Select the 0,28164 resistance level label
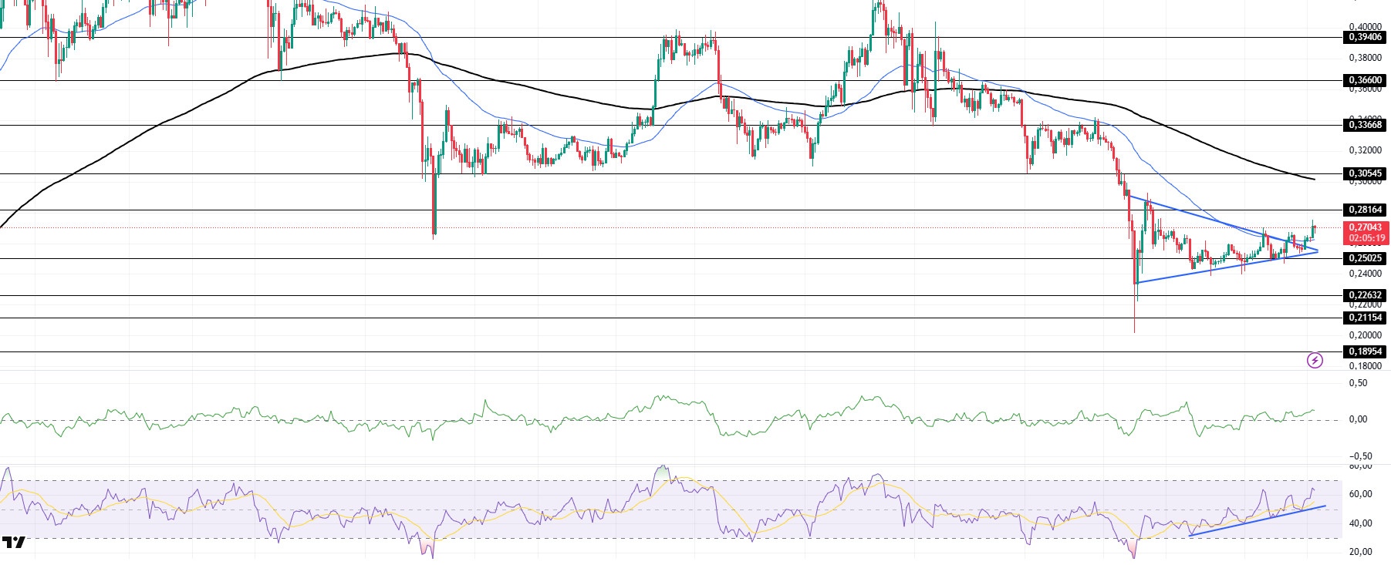The width and height of the screenshot is (1391, 565). pos(1366,210)
